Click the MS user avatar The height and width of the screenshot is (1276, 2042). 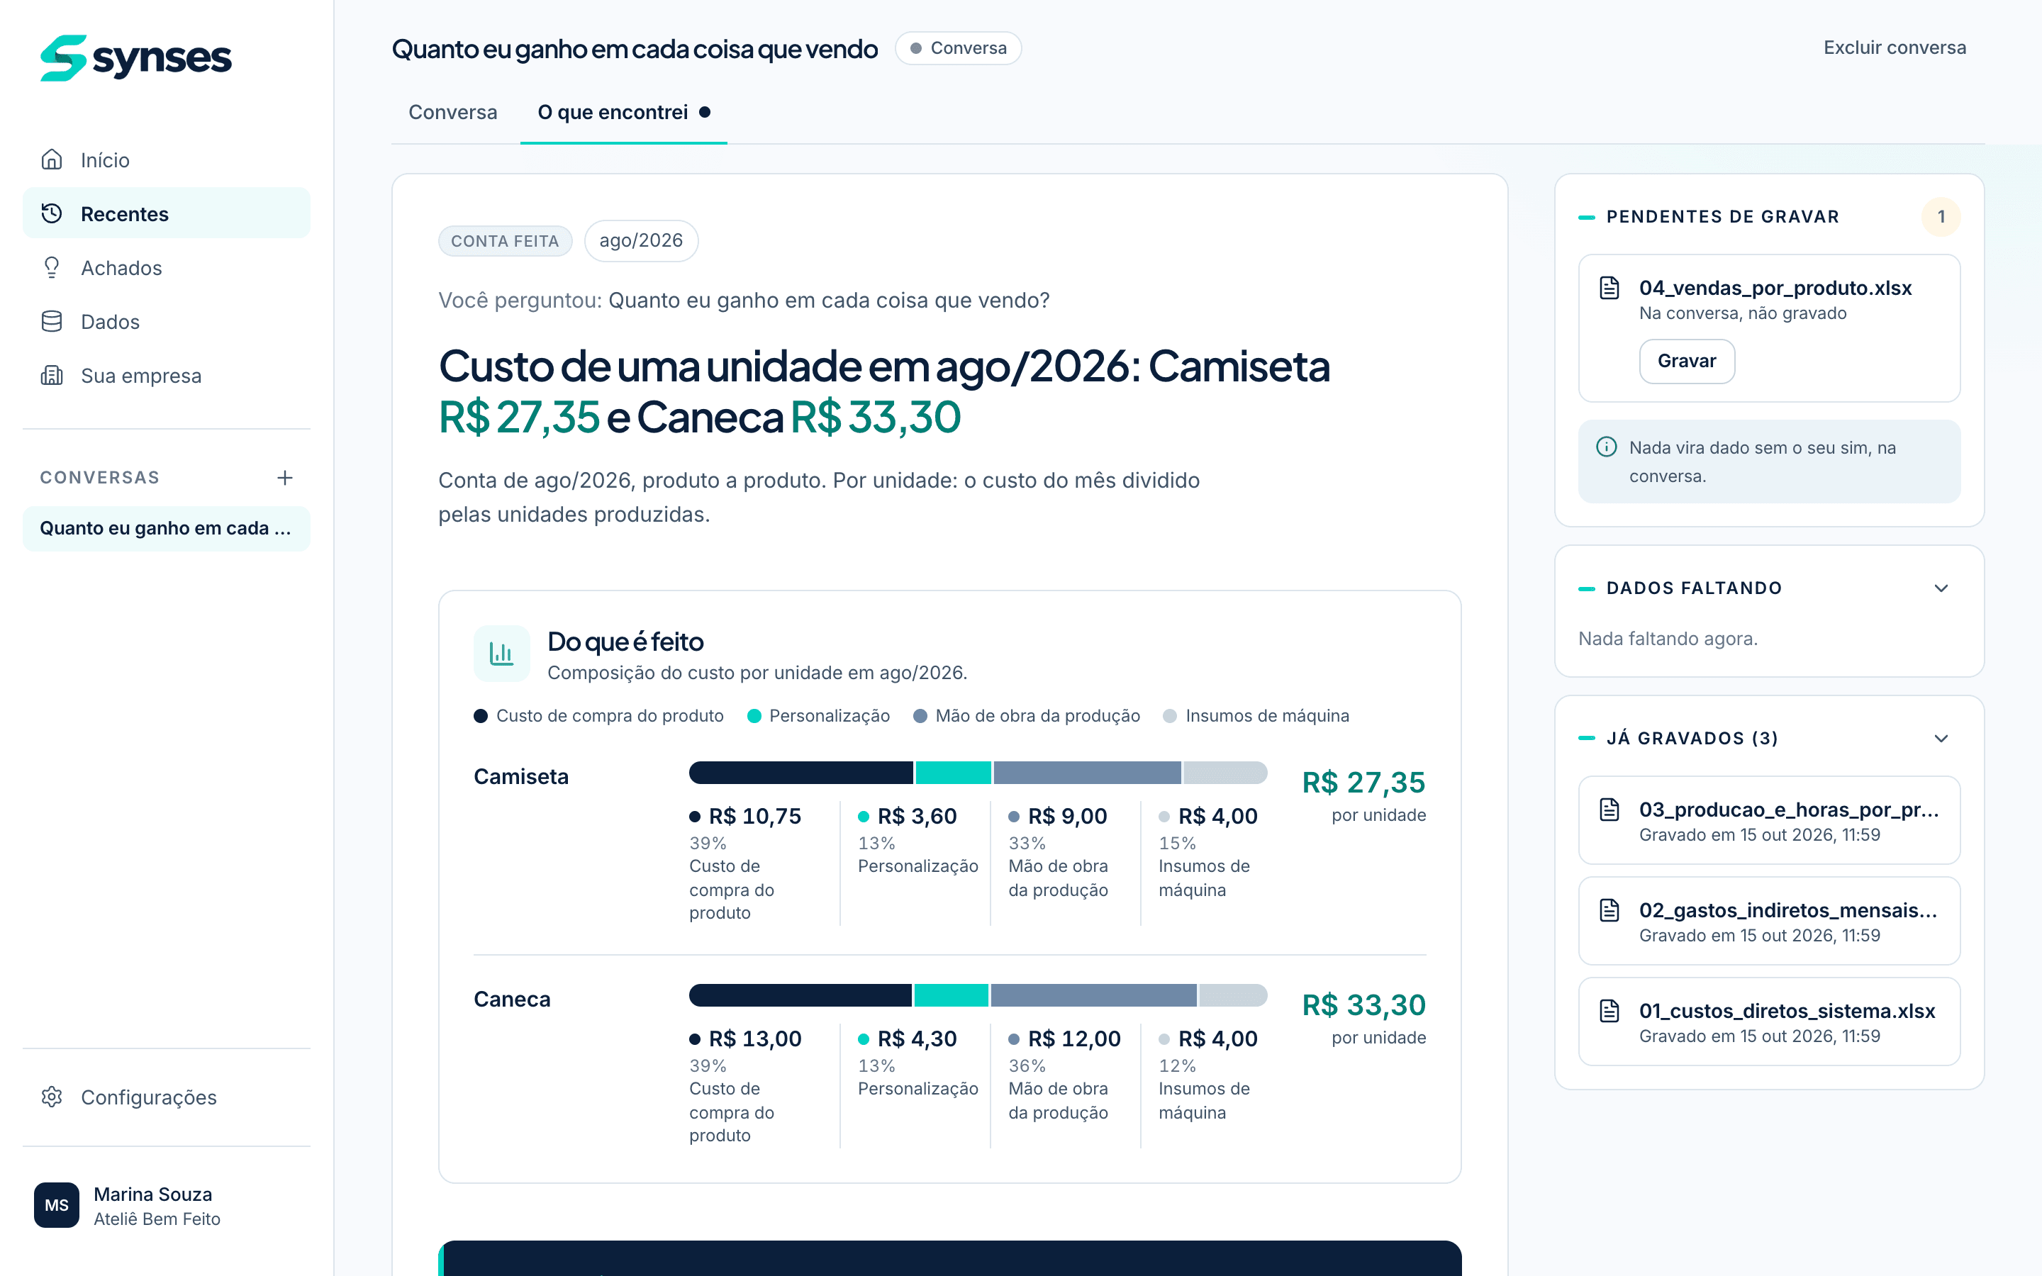(x=57, y=1205)
